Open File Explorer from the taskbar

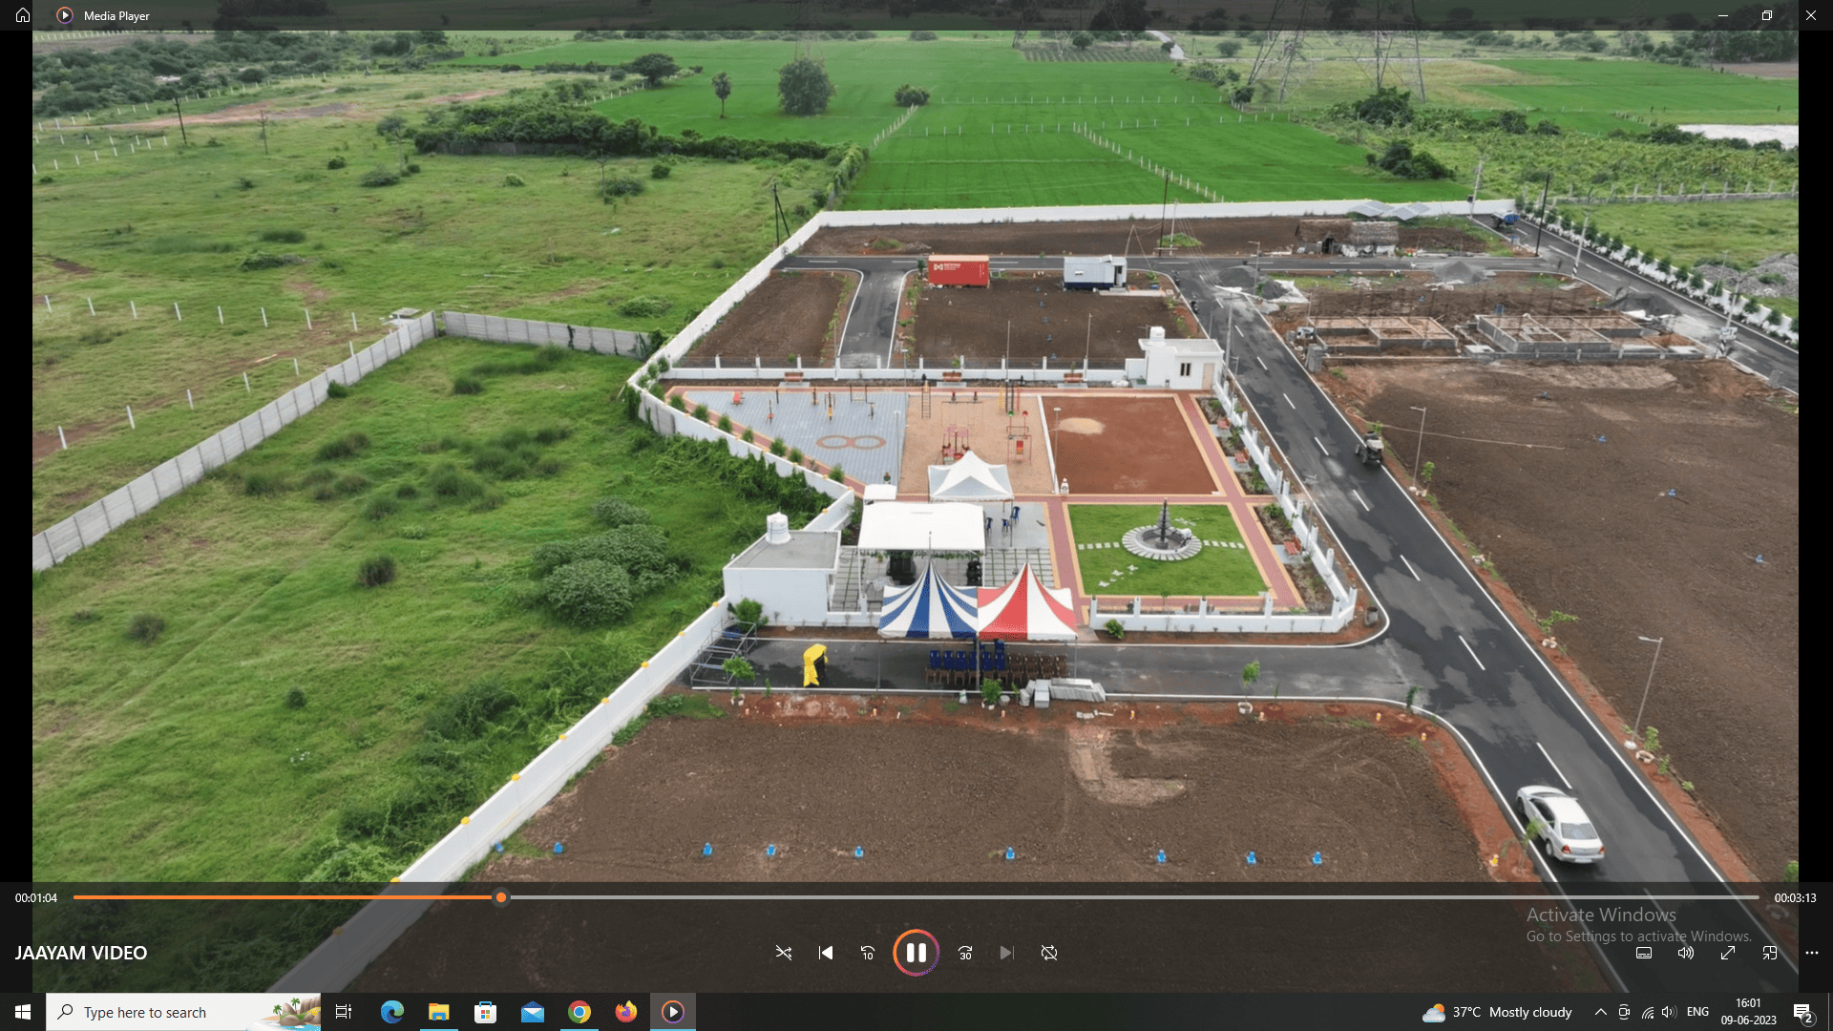tap(438, 1012)
